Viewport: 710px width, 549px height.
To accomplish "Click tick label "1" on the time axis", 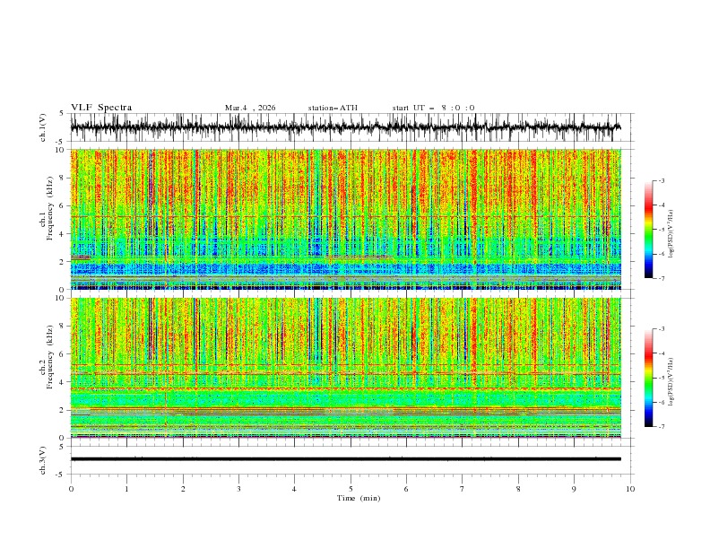I will pyautogui.click(x=126, y=489).
